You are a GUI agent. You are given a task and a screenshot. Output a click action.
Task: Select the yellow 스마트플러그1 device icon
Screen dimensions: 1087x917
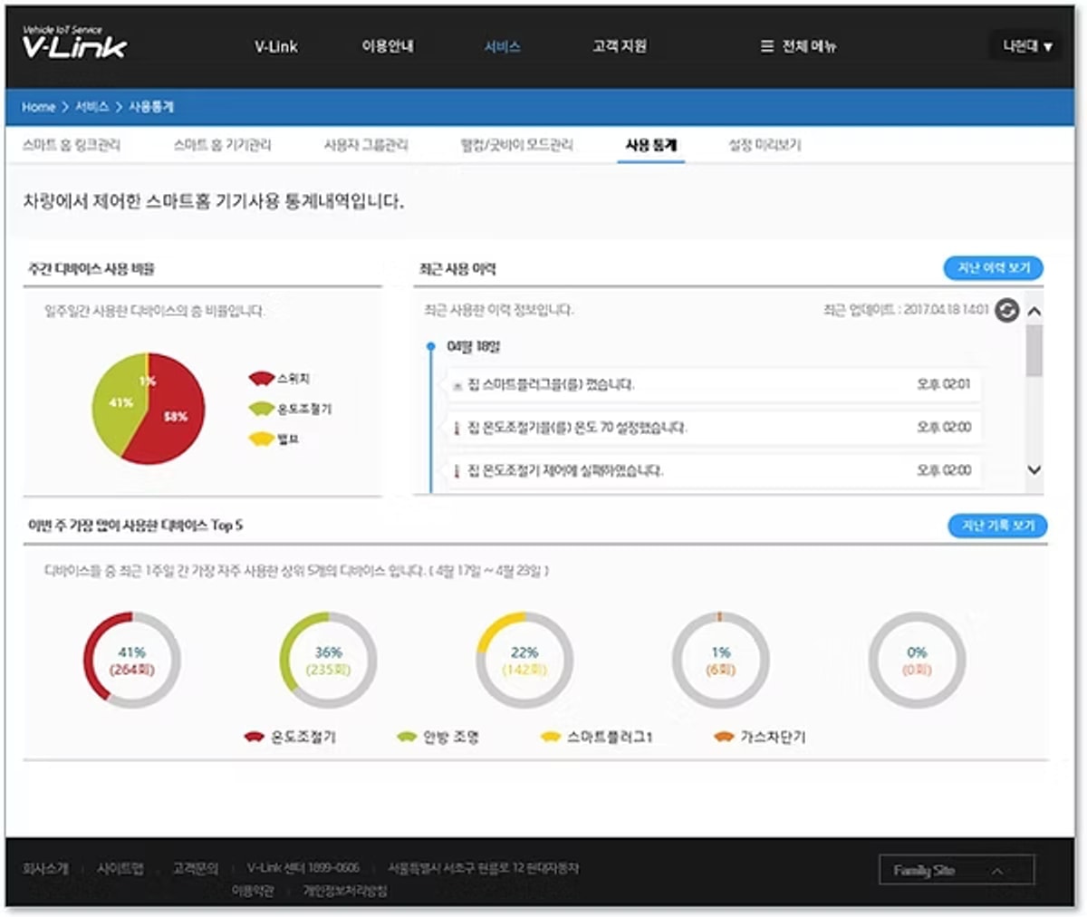click(x=548, y=737)
